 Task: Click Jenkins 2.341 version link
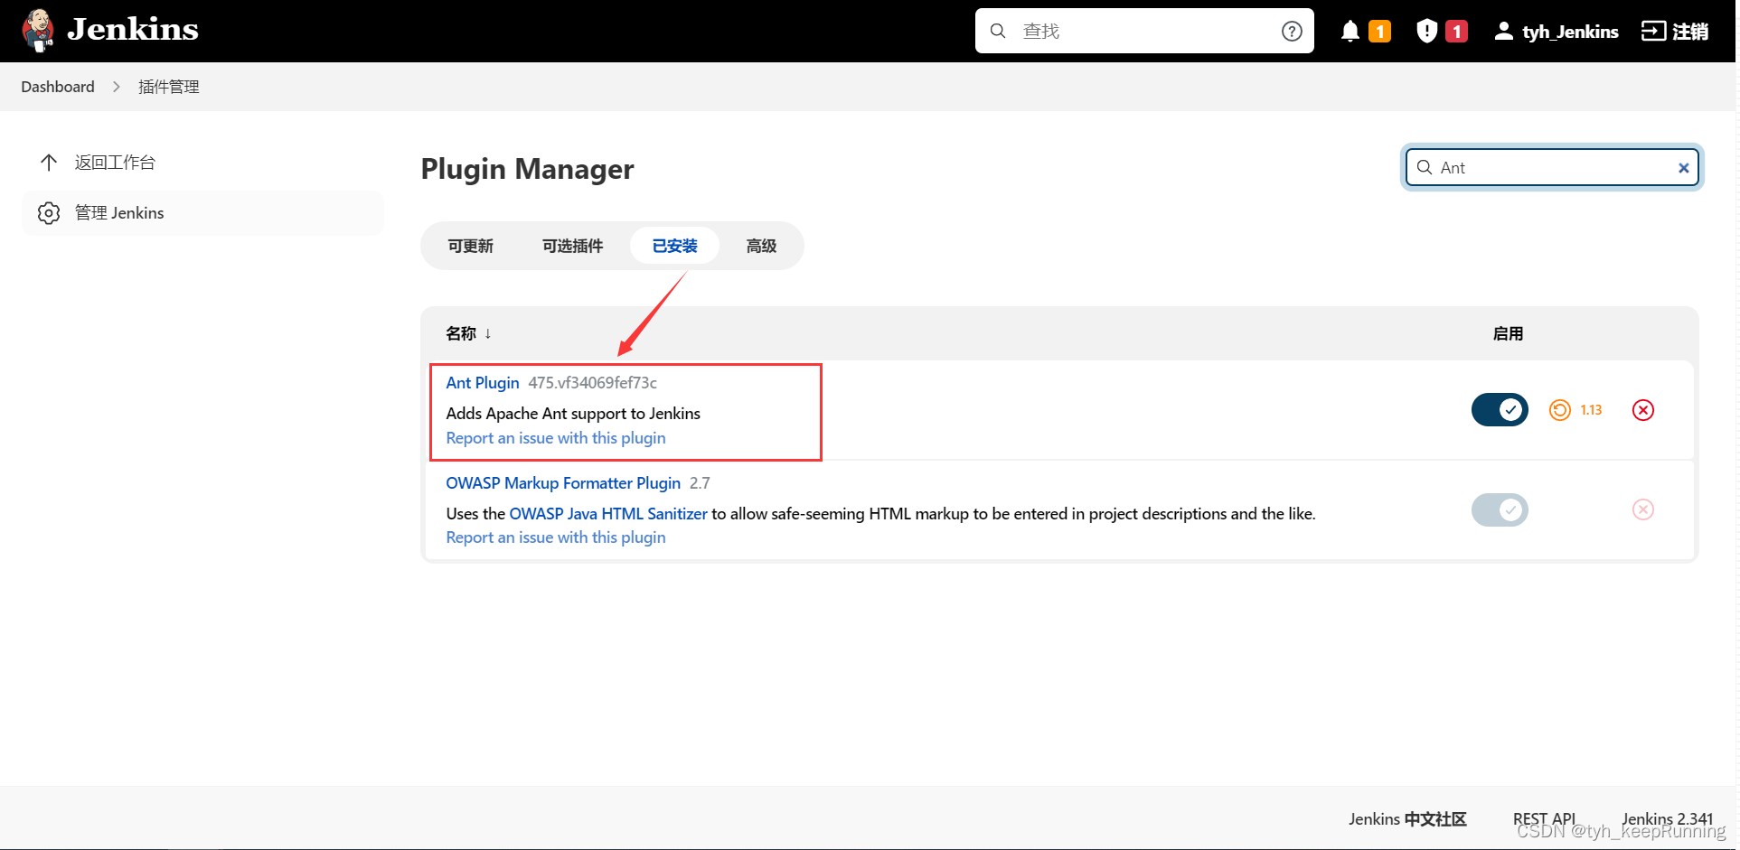(1668, 819)
